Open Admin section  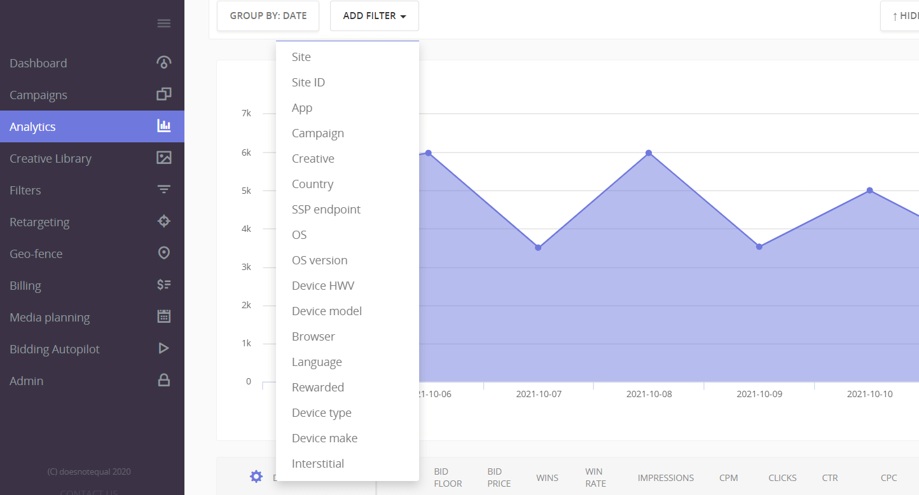[x=92, y=381]
